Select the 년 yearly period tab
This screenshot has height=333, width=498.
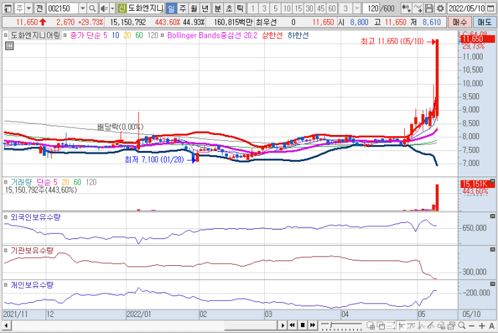205,9
